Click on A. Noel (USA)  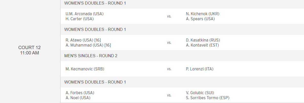tap(78, 98)
